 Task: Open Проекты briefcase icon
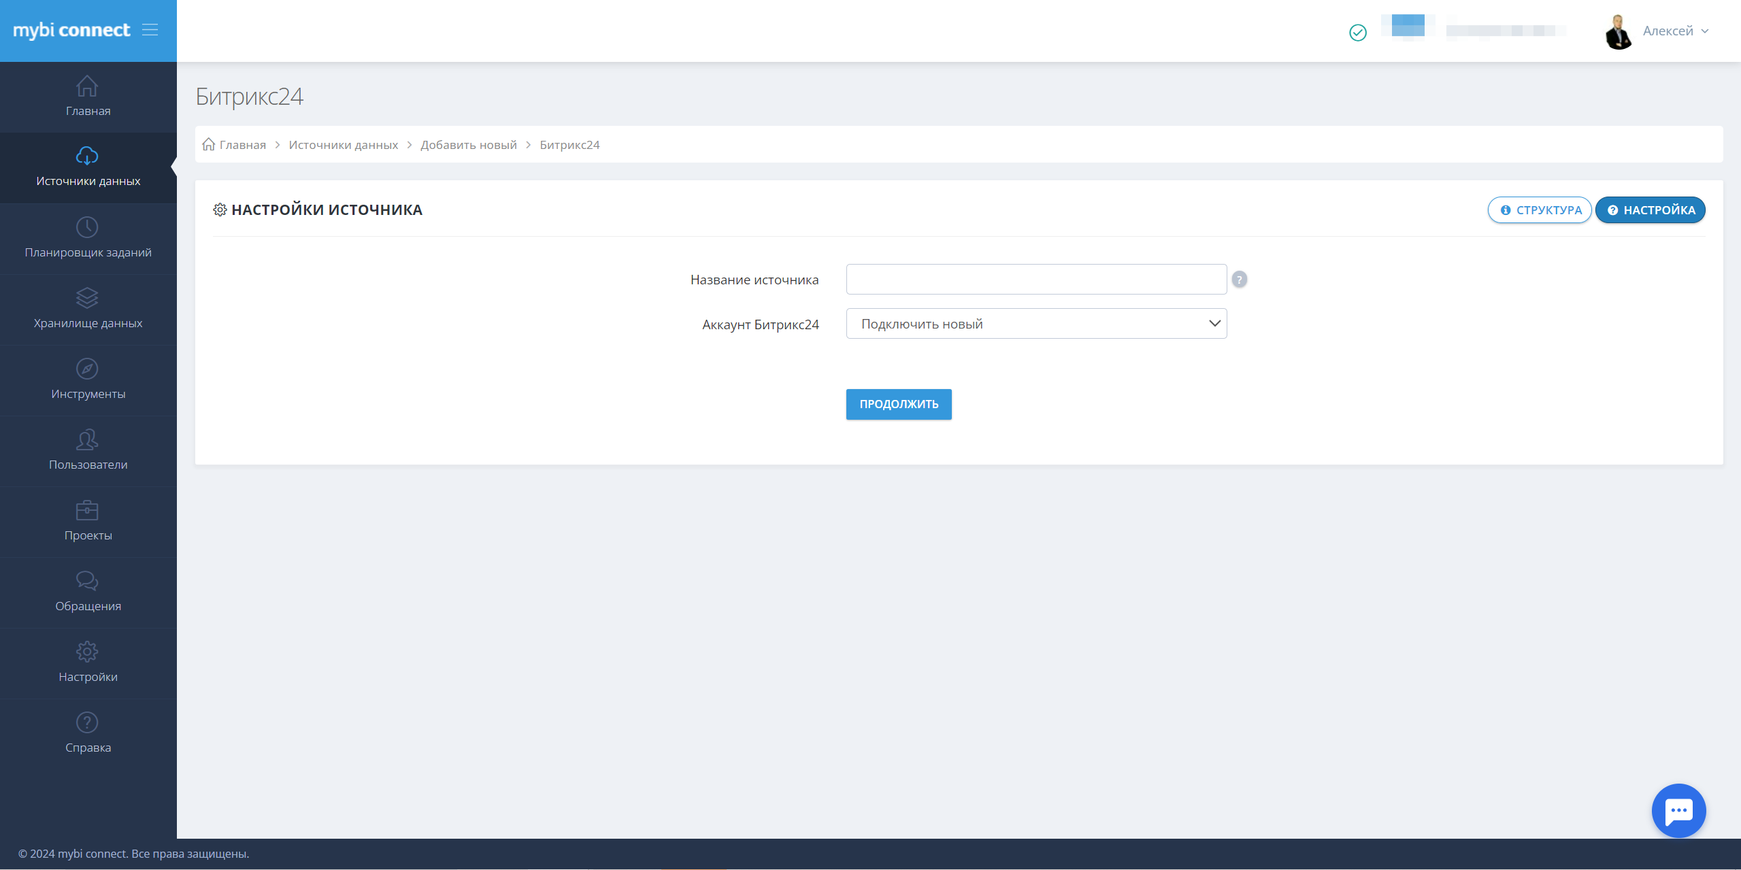point(87,510)
